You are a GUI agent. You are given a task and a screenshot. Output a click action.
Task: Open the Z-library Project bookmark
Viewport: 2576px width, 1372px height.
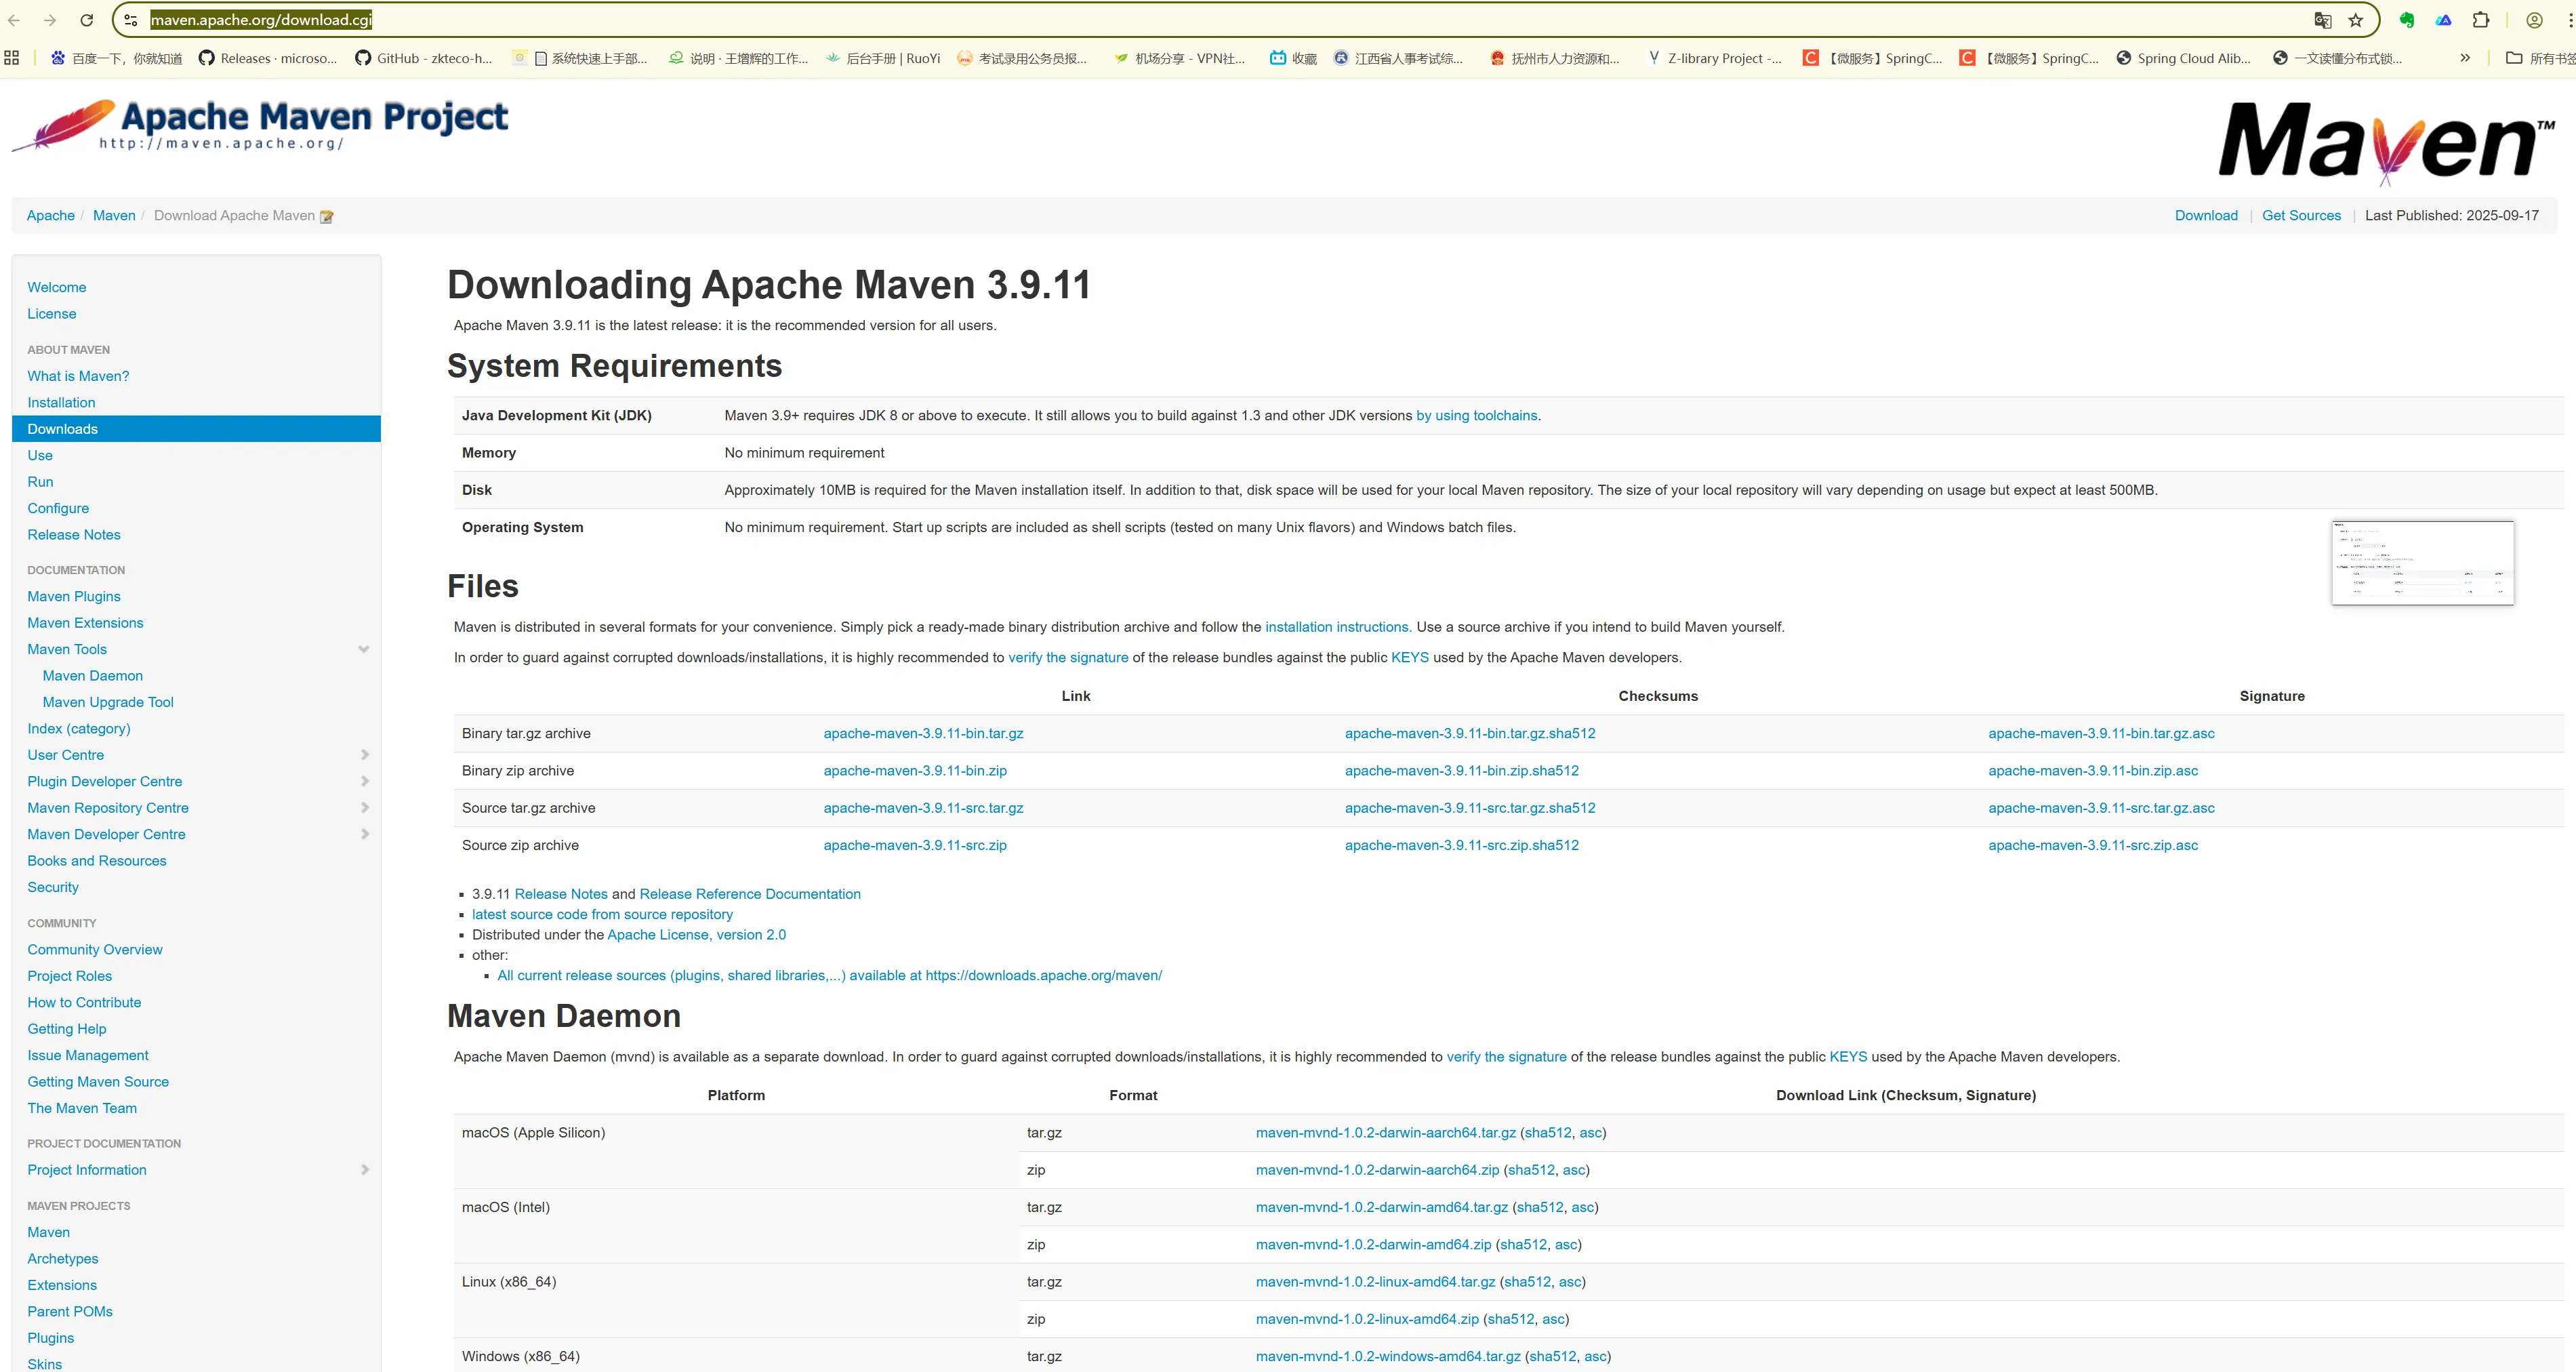click(x=1714, y=58)
